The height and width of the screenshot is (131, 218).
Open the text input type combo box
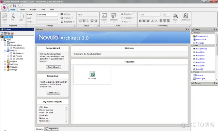88,15
